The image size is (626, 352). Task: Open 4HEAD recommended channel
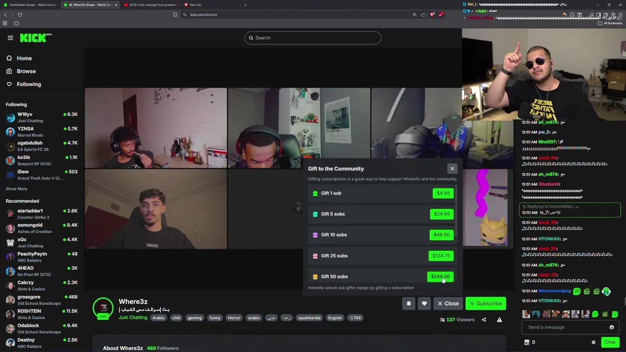click(x=42, y=271)
